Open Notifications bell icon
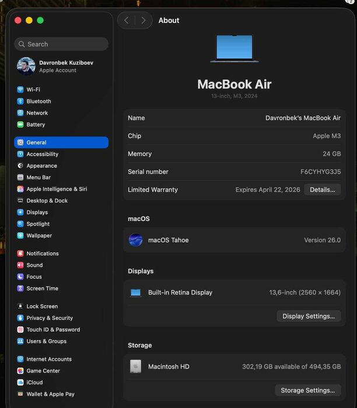Image resolution: width=357 pixels, height=408 pixels. pyautogui.click(x=20, y=253)
